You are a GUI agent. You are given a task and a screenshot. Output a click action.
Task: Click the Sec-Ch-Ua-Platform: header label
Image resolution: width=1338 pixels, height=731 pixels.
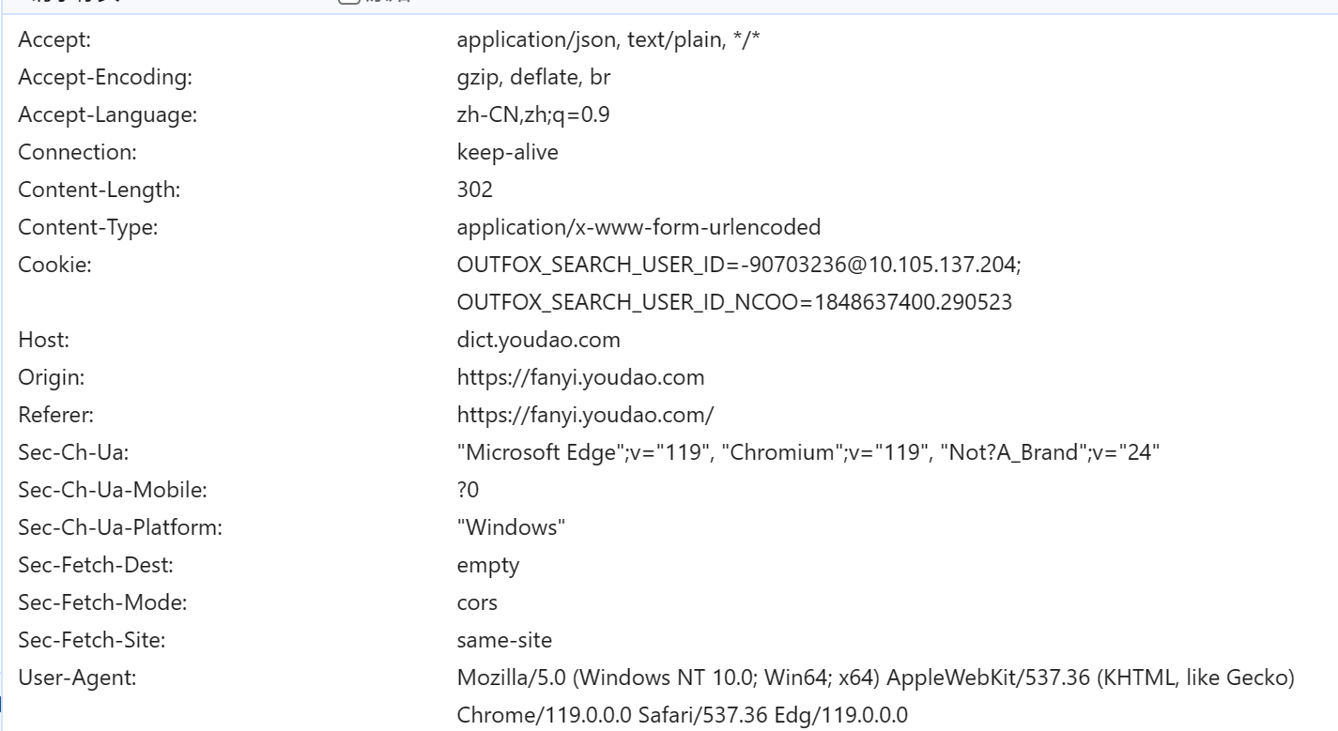click(120, 527)
